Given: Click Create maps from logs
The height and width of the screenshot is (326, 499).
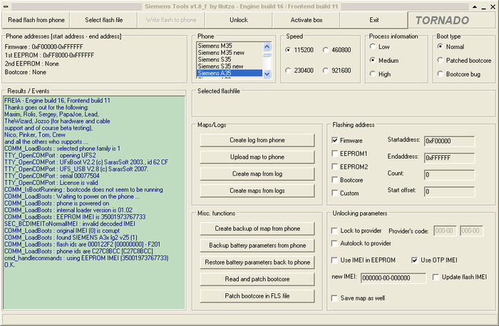Looking at the screenshot, I should [257, 191].
